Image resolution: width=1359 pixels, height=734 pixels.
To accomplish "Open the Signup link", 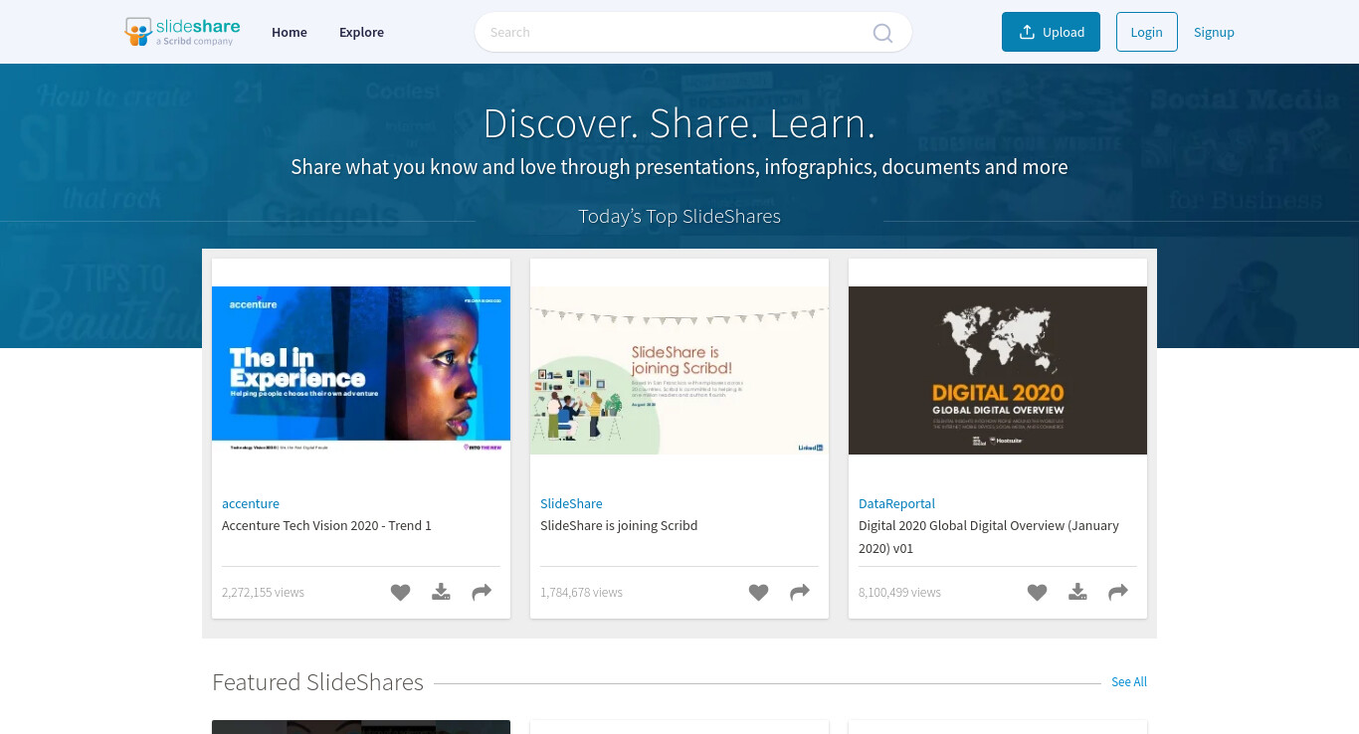I will (1214, 32).
